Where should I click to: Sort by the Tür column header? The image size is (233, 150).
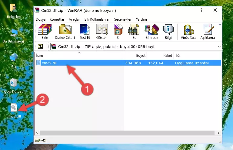198,55
